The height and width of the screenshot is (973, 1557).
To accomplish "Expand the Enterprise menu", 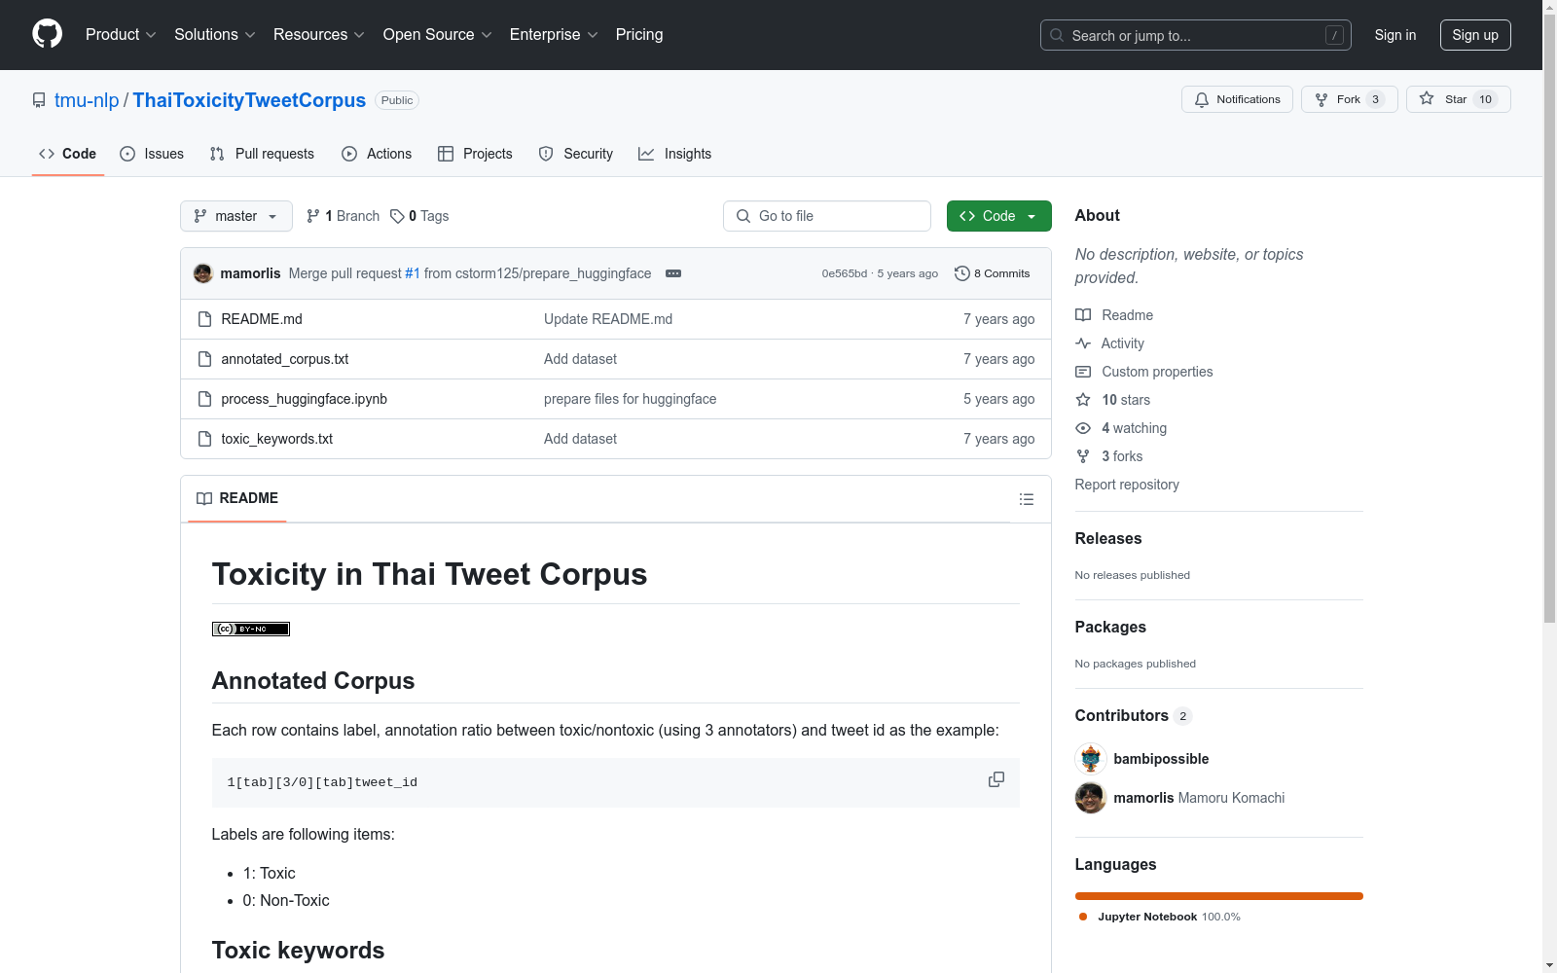I will [554, 35].
